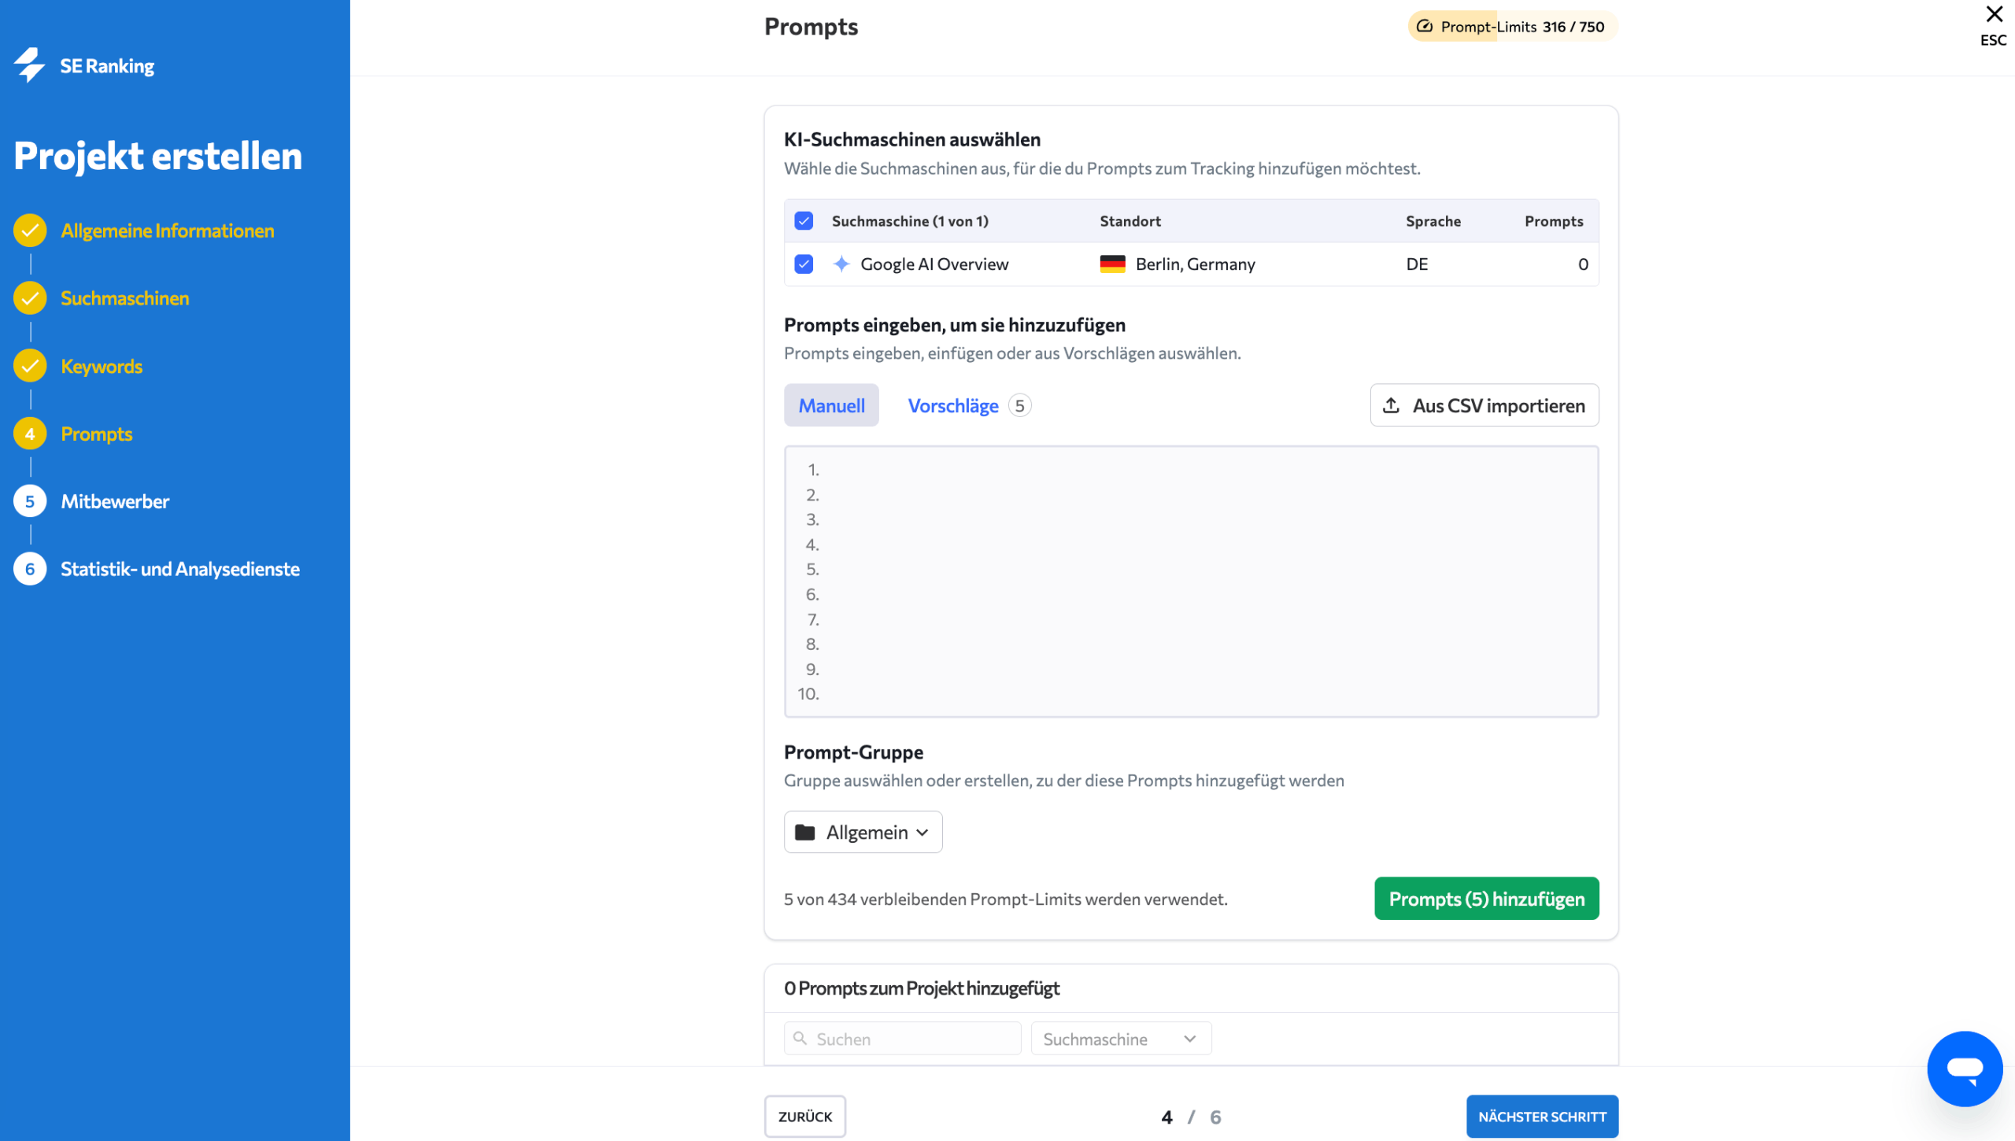Click the 'DE' language cell
Viewport: 2015px width, 1141px height.
point(1417,264)
